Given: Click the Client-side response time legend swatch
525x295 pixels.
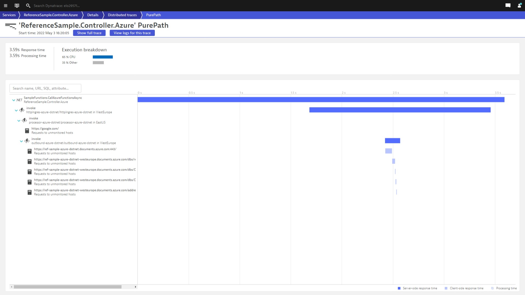Looking at the screenshot, I should [446, 288].
